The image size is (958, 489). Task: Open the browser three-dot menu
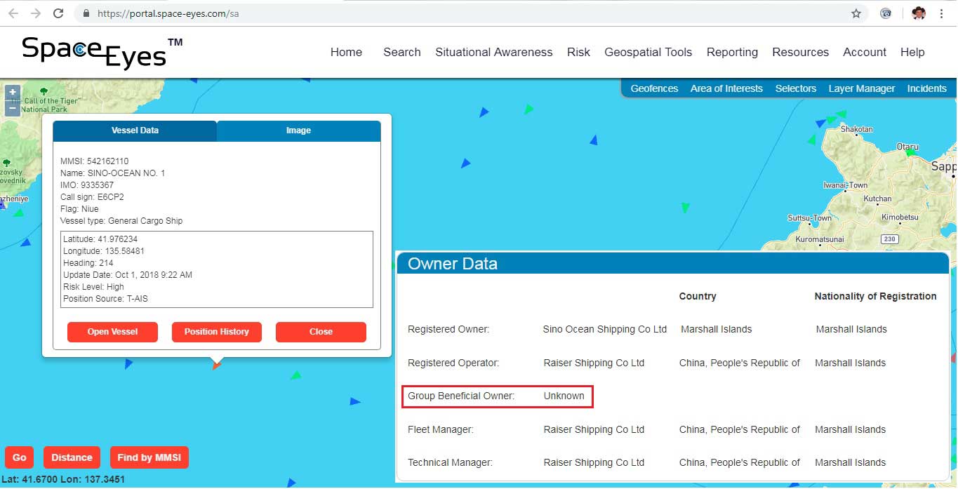coord(942,13)
